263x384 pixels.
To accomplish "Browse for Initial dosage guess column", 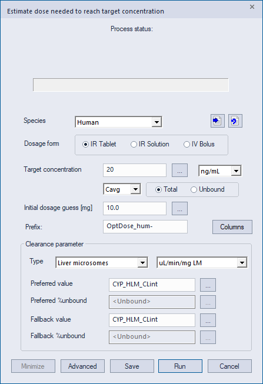I will 179,208.
